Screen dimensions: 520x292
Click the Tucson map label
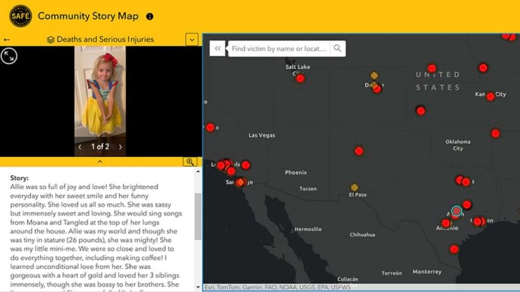pyautogui.click(x=308, y=188)
